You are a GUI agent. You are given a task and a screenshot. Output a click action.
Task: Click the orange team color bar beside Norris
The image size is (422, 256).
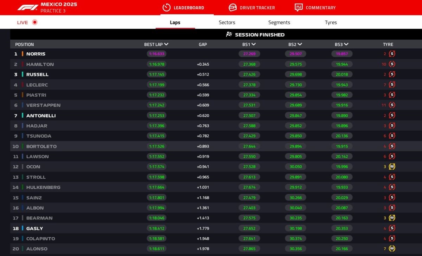pos(23,54)
